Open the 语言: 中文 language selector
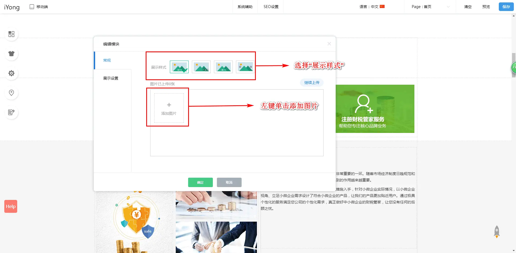 pyautogui.click(x=372, y=7)
